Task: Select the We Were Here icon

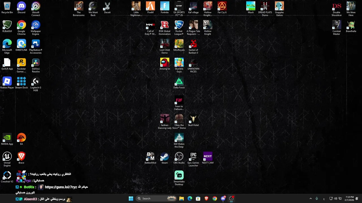Action: coord(351,9)
